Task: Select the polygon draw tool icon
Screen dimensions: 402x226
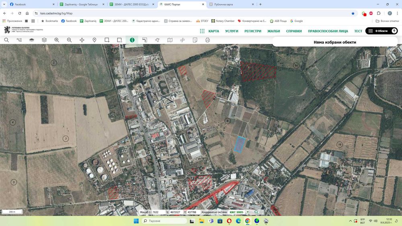Action: point(157,40)
